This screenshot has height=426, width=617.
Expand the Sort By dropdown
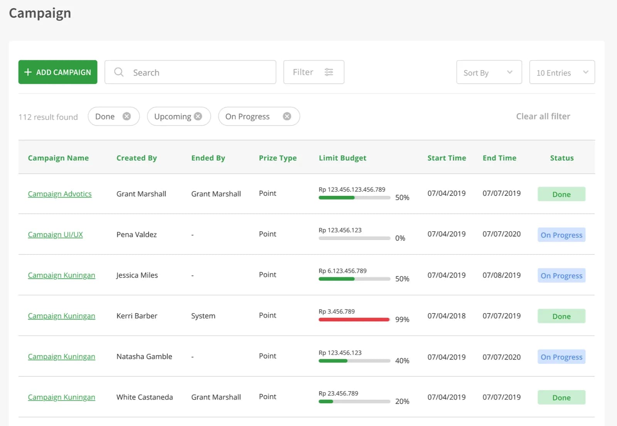coord(489,72)
